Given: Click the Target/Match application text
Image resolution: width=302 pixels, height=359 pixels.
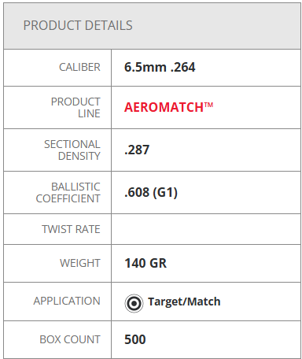Looking at the screenshot, I should pyautogui.click(x=184, y=302).
